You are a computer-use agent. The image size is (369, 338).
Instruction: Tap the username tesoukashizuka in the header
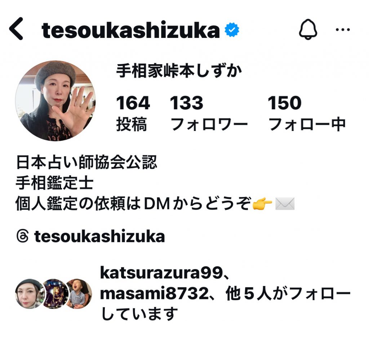[x=130, y=30]
